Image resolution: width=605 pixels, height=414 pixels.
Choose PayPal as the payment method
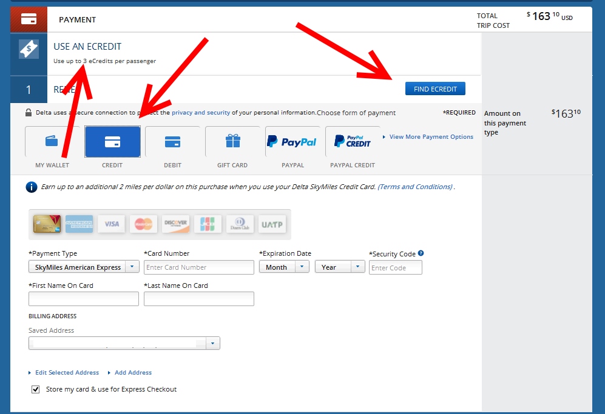(293, 142)
